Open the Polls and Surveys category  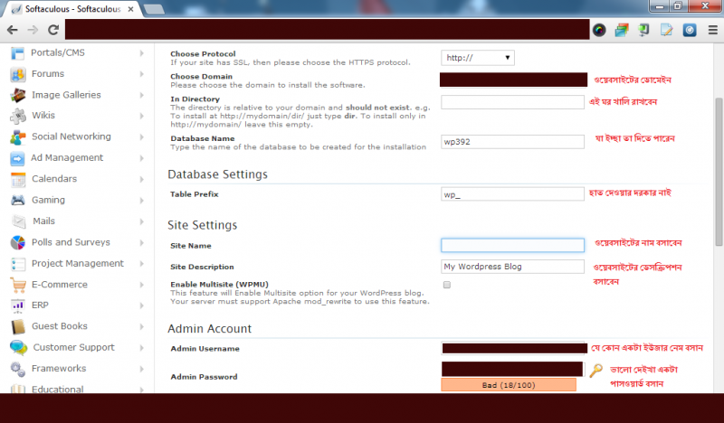click(x=71, y=242)
